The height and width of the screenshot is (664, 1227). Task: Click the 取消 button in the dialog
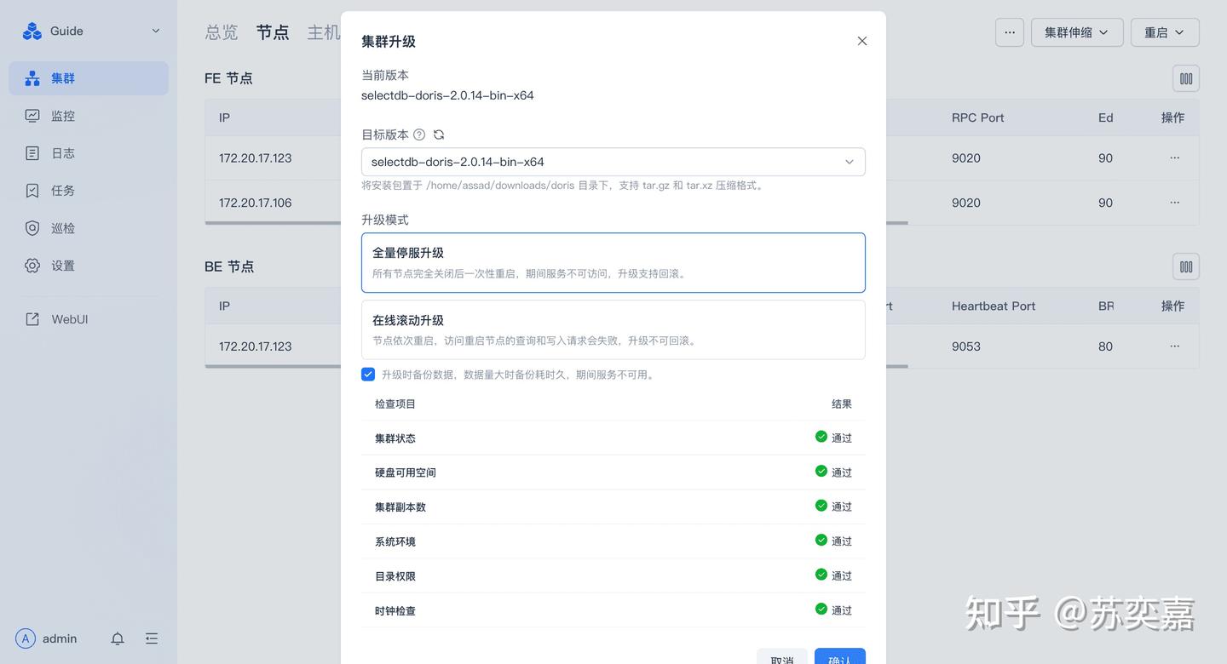[781, 657]
